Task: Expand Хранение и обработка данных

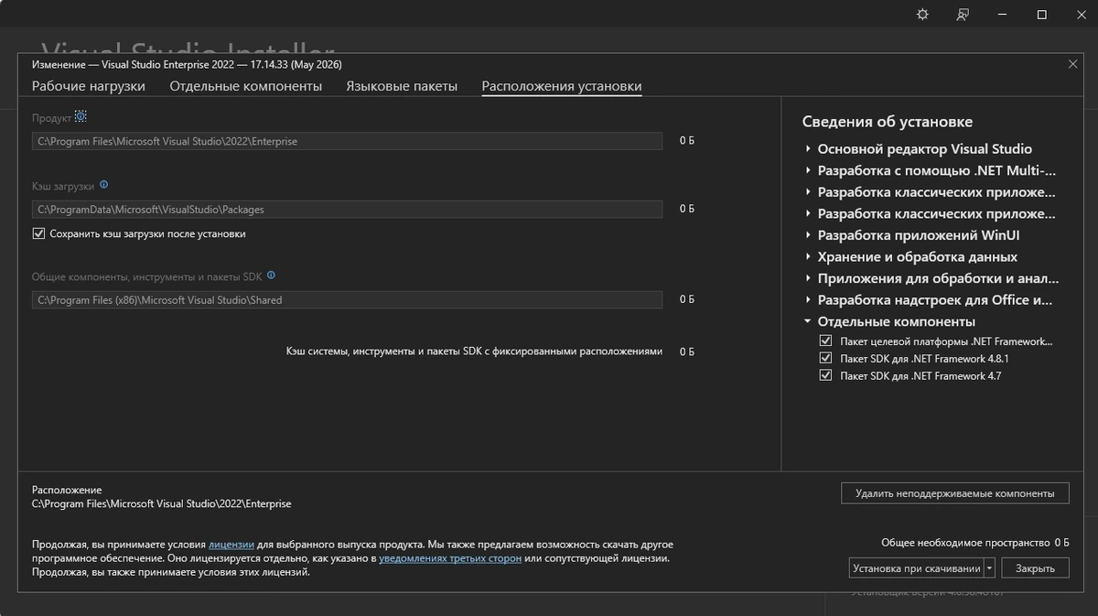Action: click(x=808, y=257)
